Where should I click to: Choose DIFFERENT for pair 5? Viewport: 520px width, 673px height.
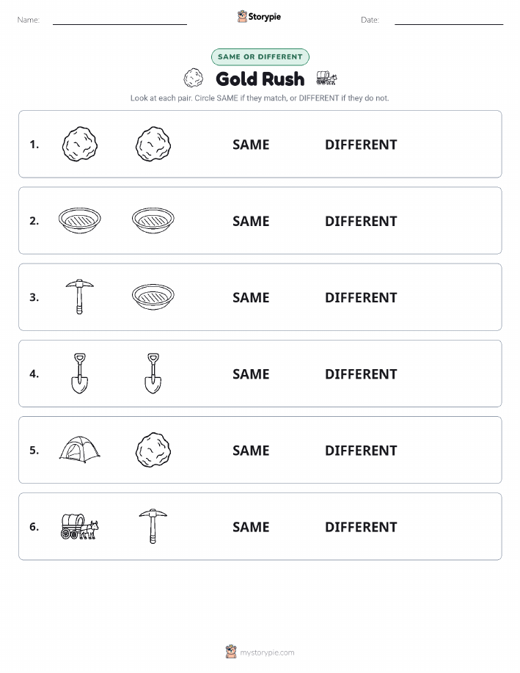point(361,450)
